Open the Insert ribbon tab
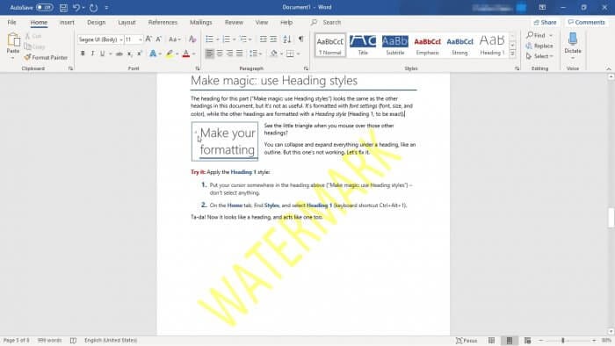Screen dimensions: 615x346 coord(67,22)
